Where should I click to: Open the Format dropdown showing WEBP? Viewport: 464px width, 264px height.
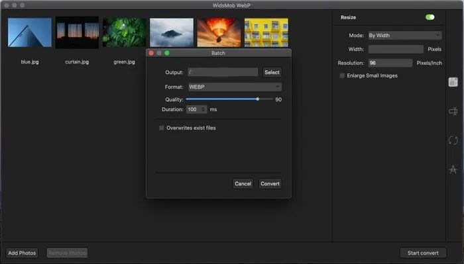click(x=235, y=87)
